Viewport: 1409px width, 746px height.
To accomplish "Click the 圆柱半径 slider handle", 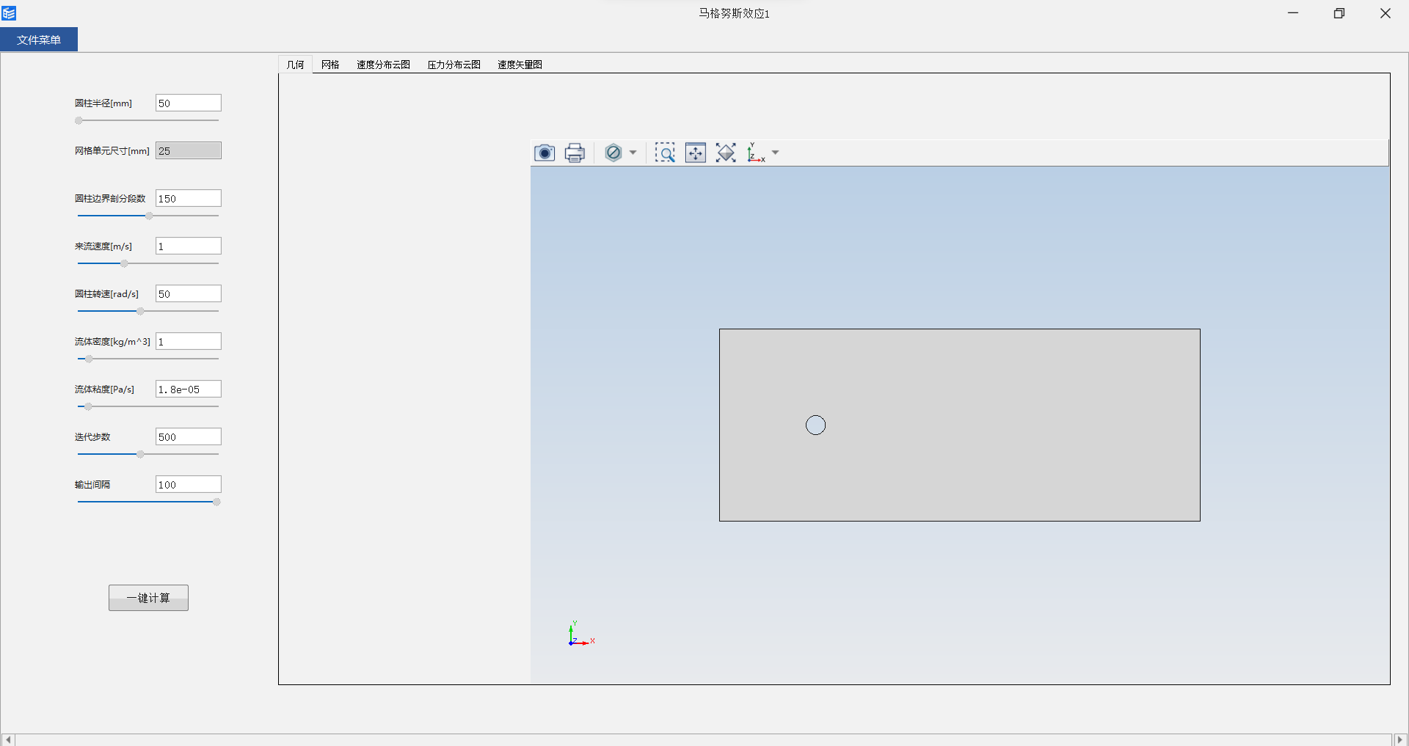I will tap(79, 120).
